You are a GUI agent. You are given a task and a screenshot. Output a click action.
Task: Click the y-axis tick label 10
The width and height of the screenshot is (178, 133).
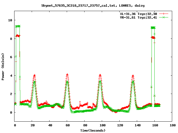pos(10,20)
